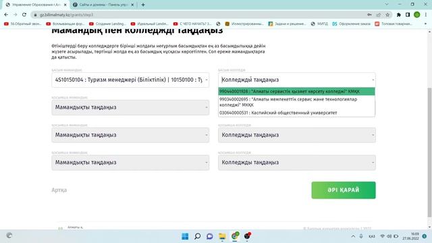Image resolution: width=432 pixels, height=243 pixels.
Task: Select Каспийский общественный университет option
Action: click(297, 113)
